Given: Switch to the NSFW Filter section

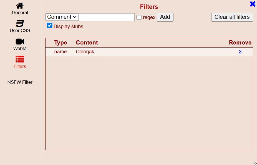Looking at the screenshot, I should pyautogui.click(x=20, y=82).
